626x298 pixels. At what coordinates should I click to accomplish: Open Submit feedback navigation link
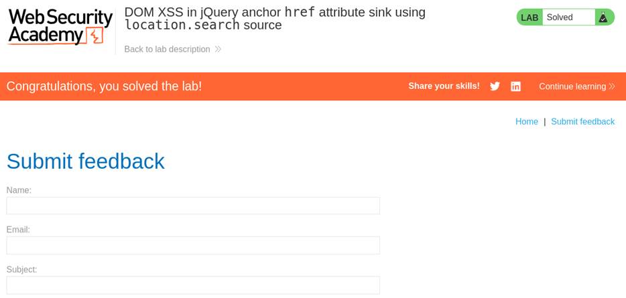582,122
